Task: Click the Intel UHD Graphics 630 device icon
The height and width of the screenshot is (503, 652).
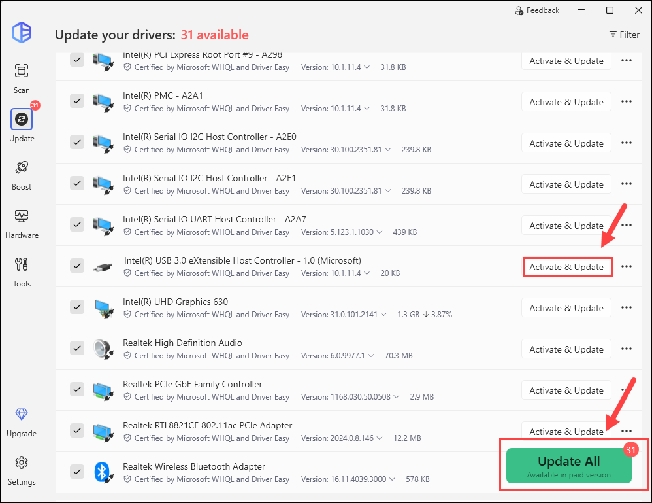Action: coord(104,309)
